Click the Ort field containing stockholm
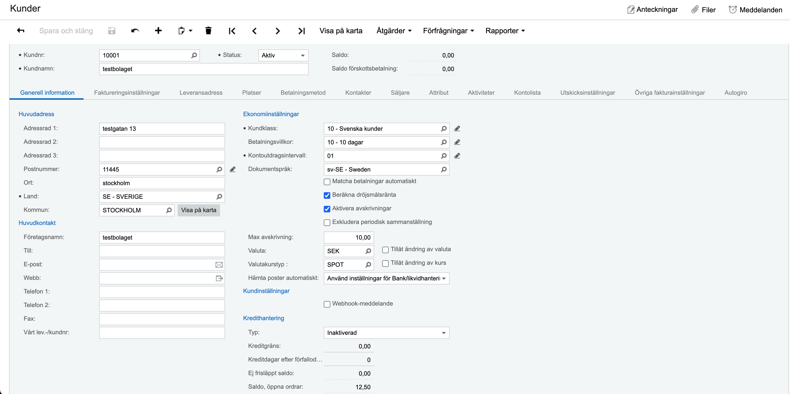790x394 pixels. pyautogui.click(x=162, y=183)
